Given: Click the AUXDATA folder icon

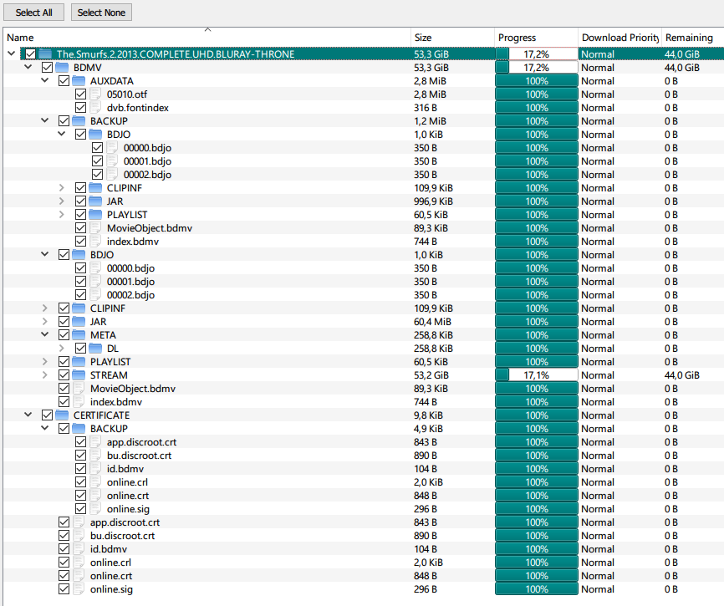Looking at the screenshot, I should click(x=78, y=81).
